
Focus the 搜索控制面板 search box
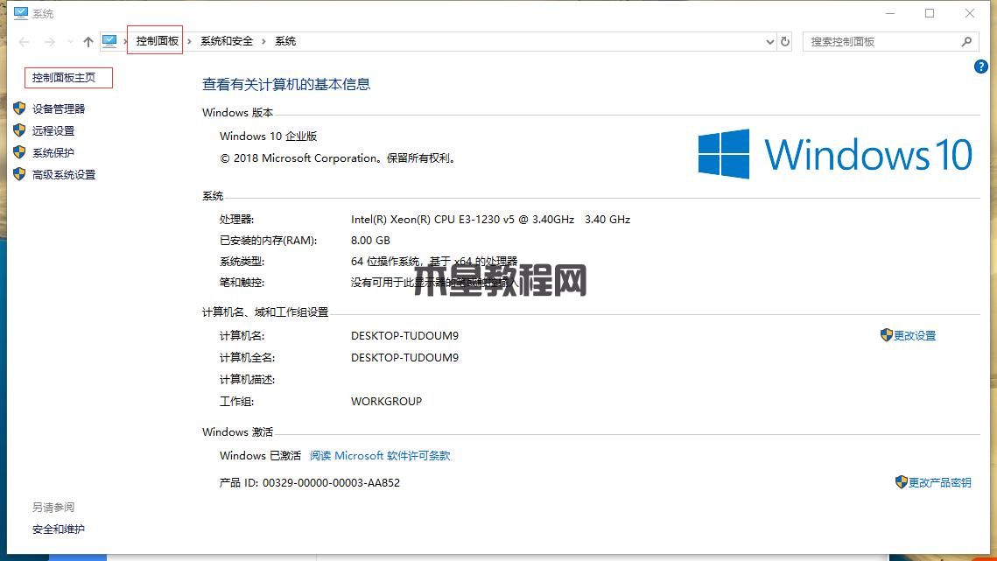(891, 41)
